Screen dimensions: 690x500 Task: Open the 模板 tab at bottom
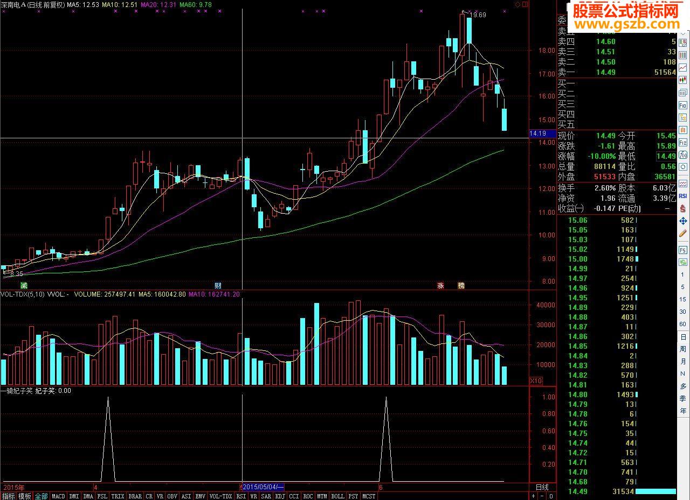[x=25, y=496]
